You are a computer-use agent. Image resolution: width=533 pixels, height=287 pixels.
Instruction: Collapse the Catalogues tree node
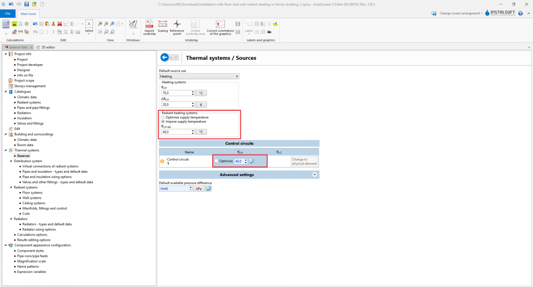(x=6, y=92)
